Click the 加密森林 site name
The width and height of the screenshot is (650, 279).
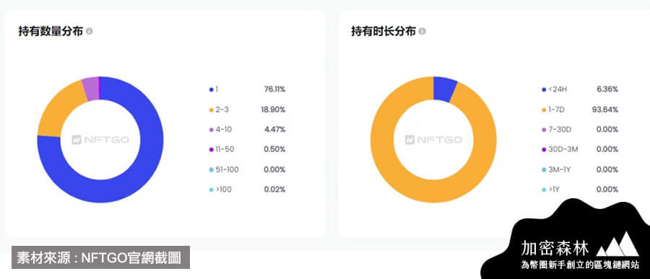point(555,249)
